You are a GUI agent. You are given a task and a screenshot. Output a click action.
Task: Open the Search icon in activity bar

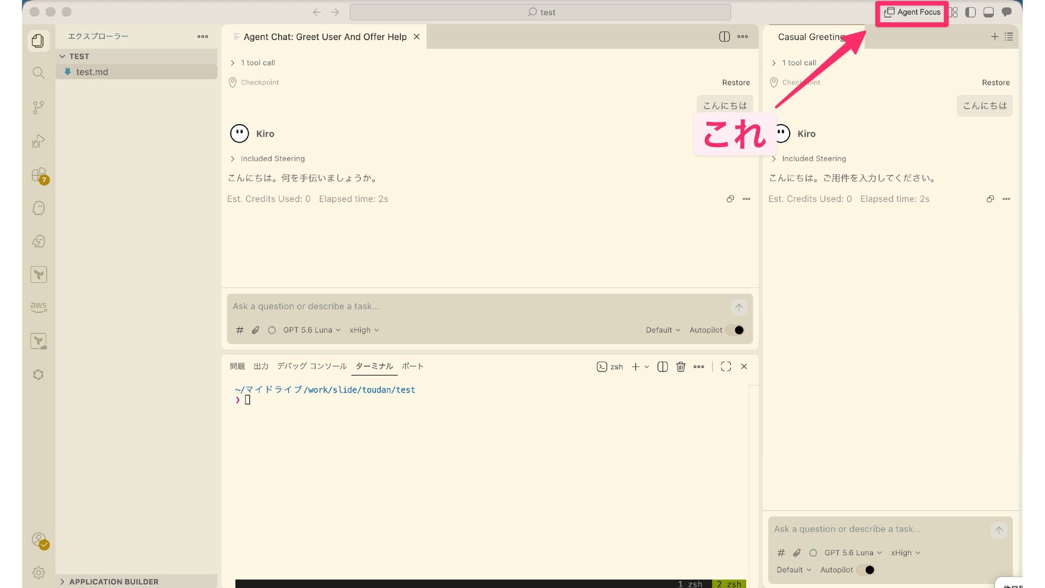coord(38,73)
